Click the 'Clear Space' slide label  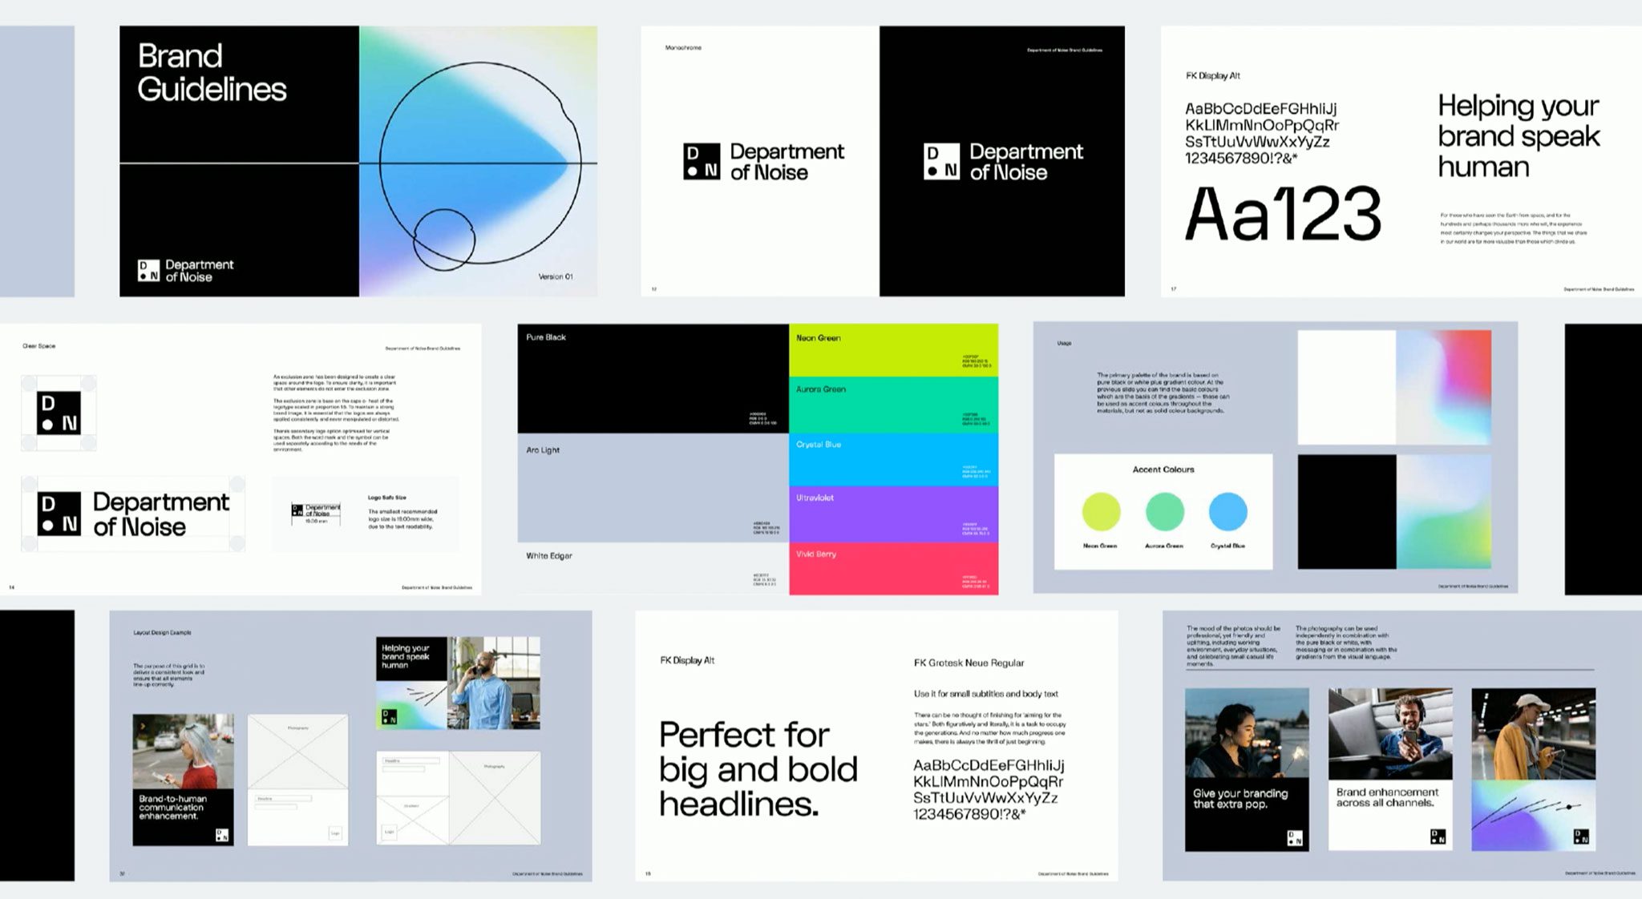pos(38,346)
